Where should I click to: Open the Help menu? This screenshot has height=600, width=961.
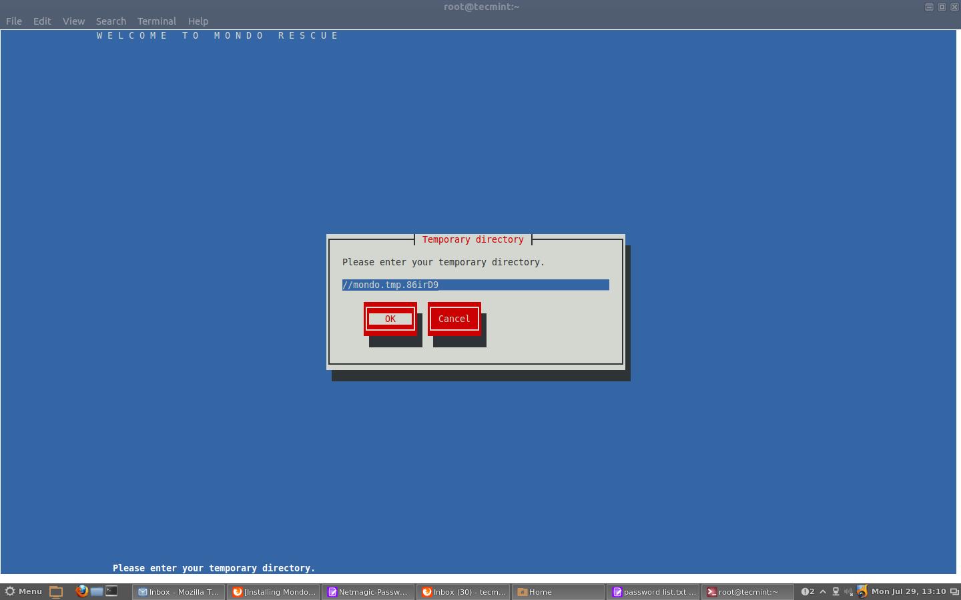tap(198, 21)
